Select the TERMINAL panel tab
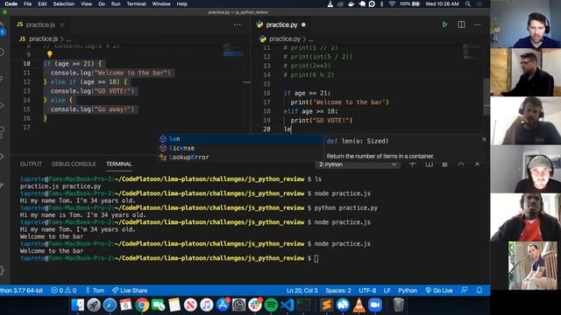Image resolution: width=561 pixels, height=315 pixels. (119, 164)
